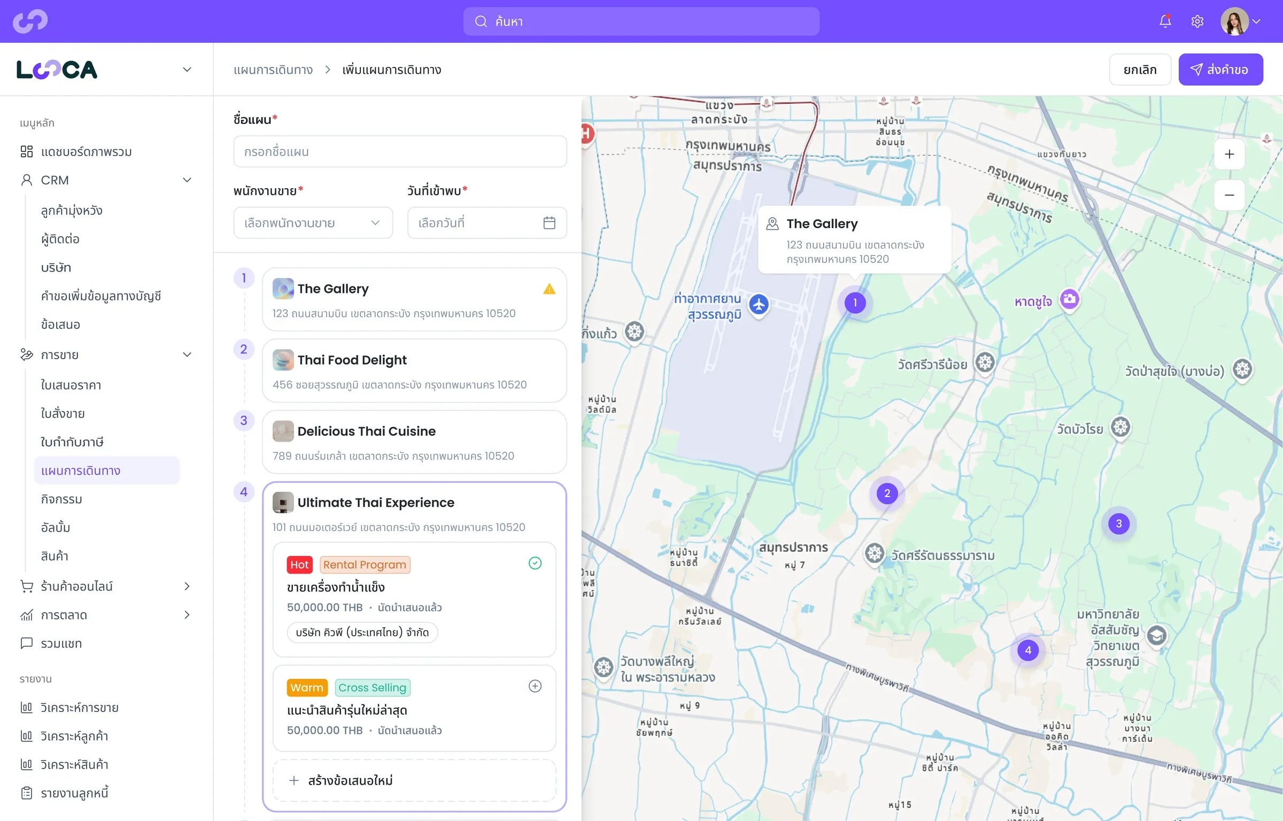Click the Cross Selling tag

[x=372, y=687]
